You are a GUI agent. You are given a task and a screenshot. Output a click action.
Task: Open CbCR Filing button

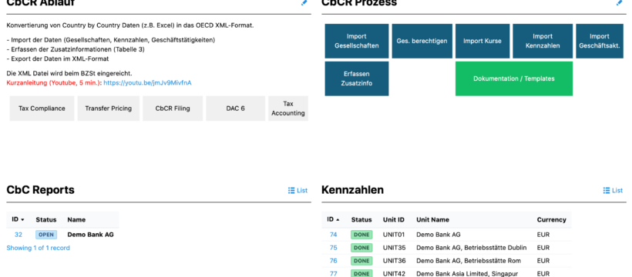click(x=173, y=108)
